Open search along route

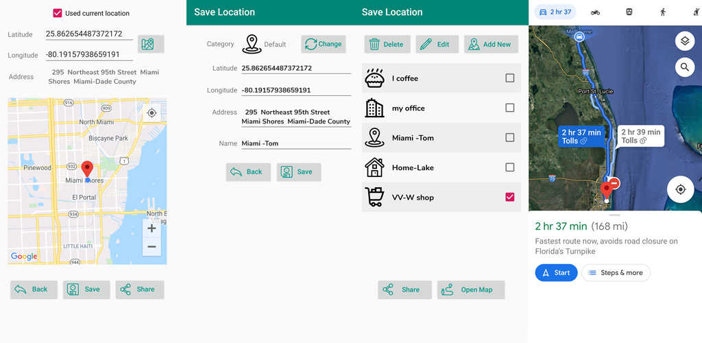click(685, 67)
